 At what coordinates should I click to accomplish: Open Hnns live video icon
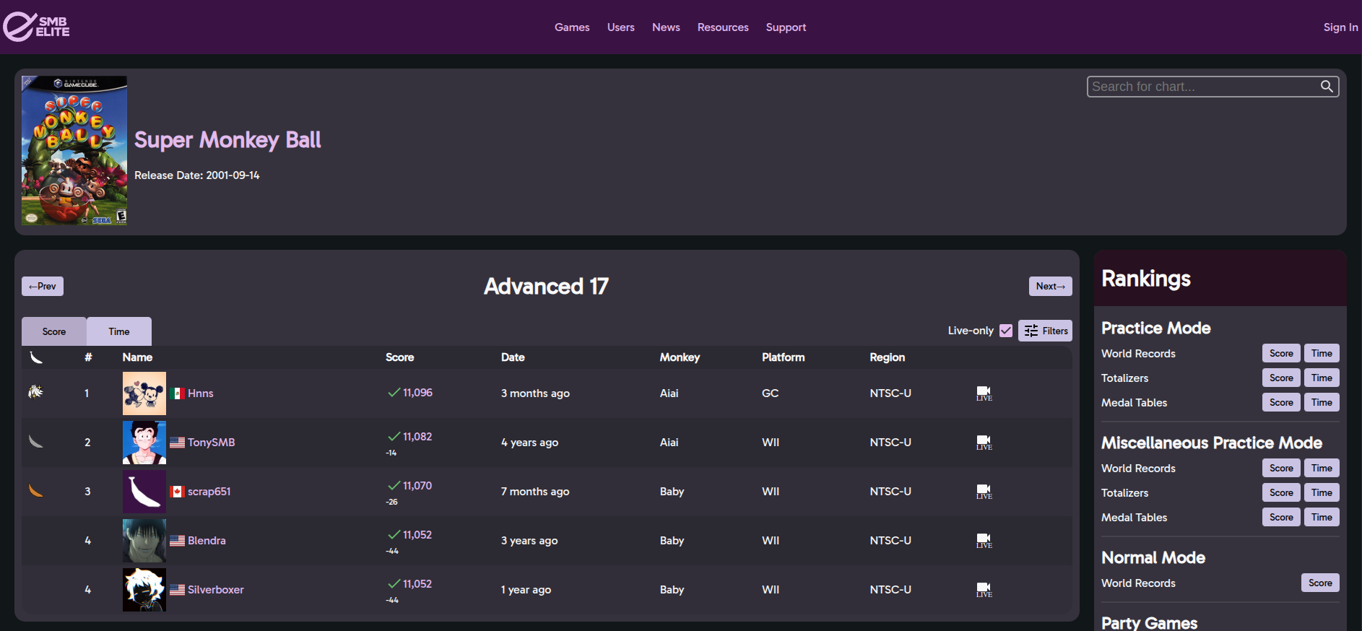[x=984, y=393]
